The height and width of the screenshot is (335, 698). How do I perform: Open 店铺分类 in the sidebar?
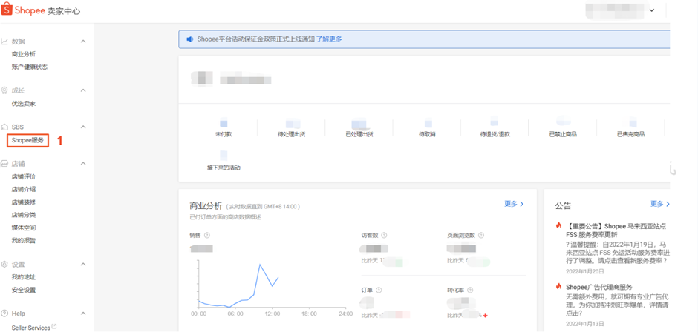click(x=24, y=215)
